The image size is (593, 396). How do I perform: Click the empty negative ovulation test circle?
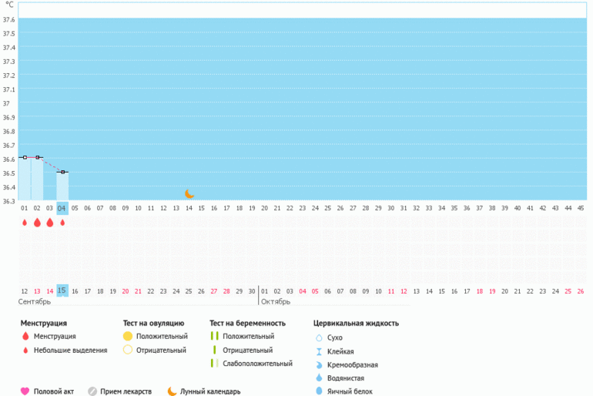tap(127, 350)
